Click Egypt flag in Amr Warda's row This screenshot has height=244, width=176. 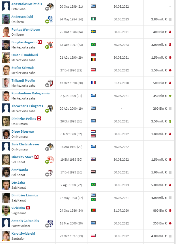point(93,172)
